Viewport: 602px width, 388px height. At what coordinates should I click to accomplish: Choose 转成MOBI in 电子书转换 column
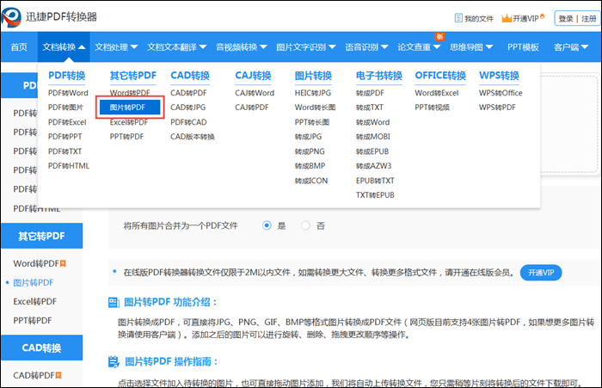[372, 137]
